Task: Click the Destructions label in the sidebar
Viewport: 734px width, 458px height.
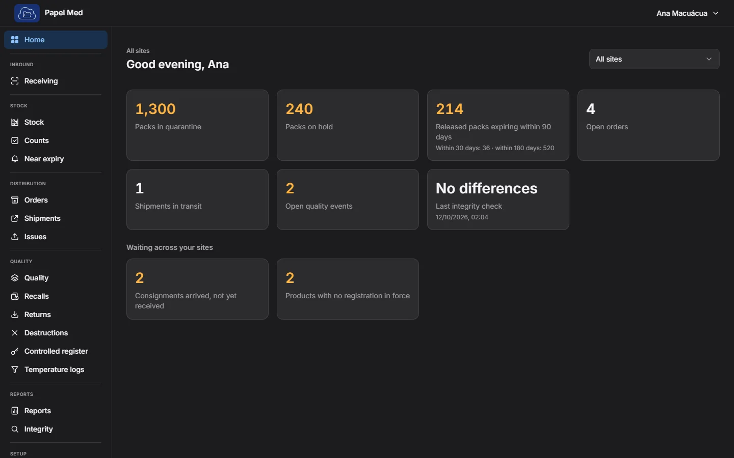Action: 46,333
